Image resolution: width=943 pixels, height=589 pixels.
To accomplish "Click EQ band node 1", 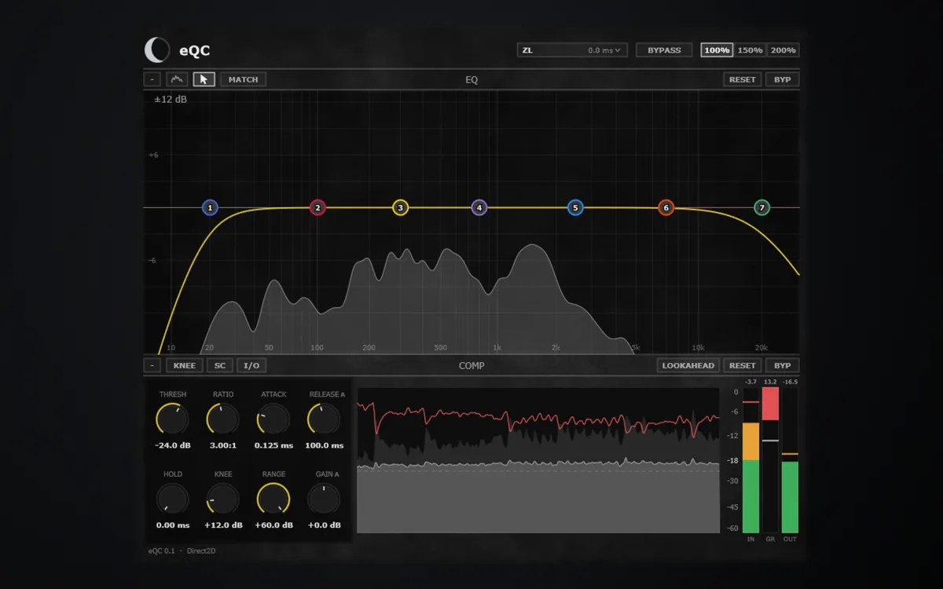I will tap(210, 208).
